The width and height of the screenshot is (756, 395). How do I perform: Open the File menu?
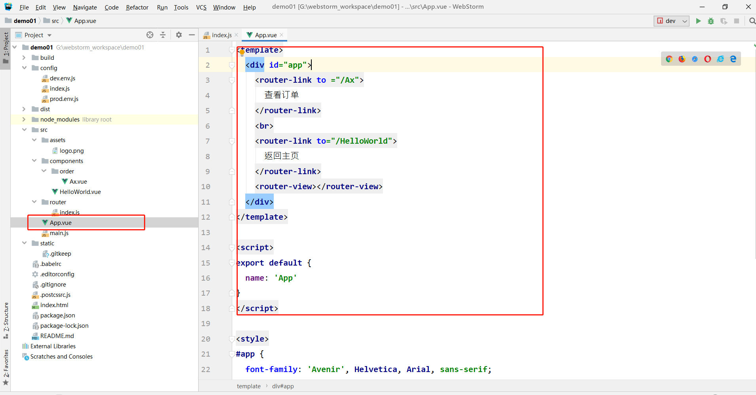point(24,7)
